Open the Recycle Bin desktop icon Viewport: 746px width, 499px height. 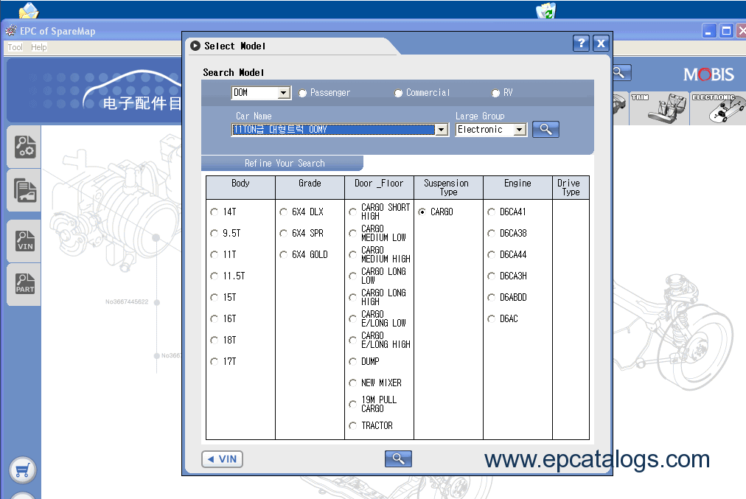(546, 10)
